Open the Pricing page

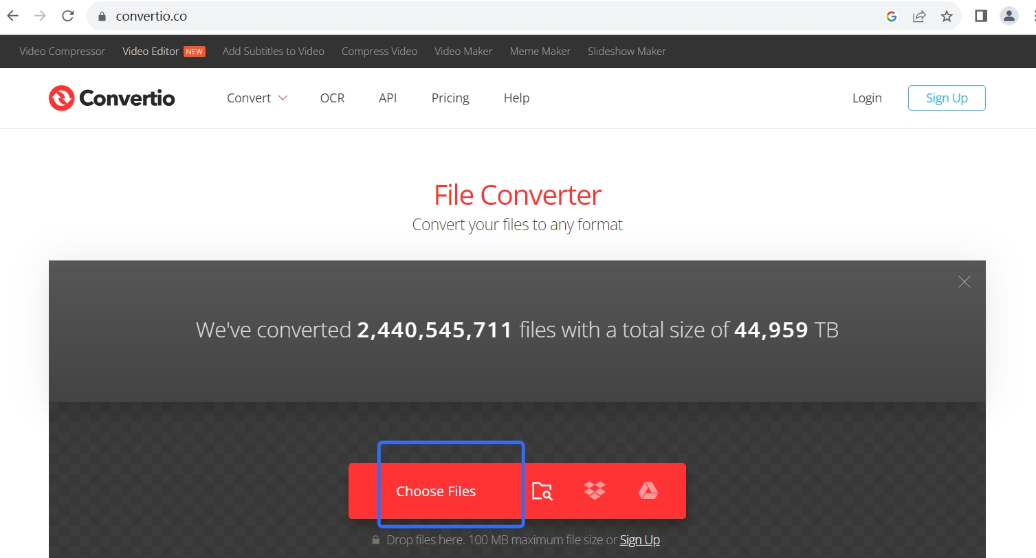[x=450, y=98]
